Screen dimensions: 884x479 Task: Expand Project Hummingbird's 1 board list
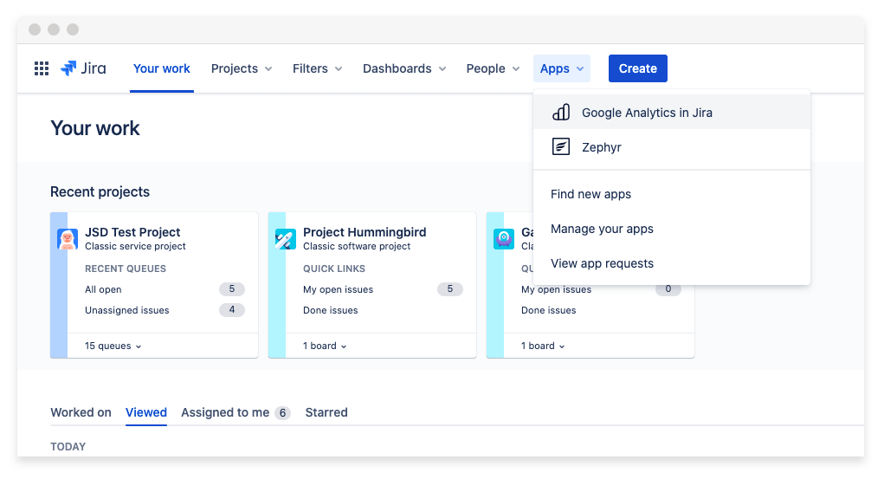click(x=325, y=346)
